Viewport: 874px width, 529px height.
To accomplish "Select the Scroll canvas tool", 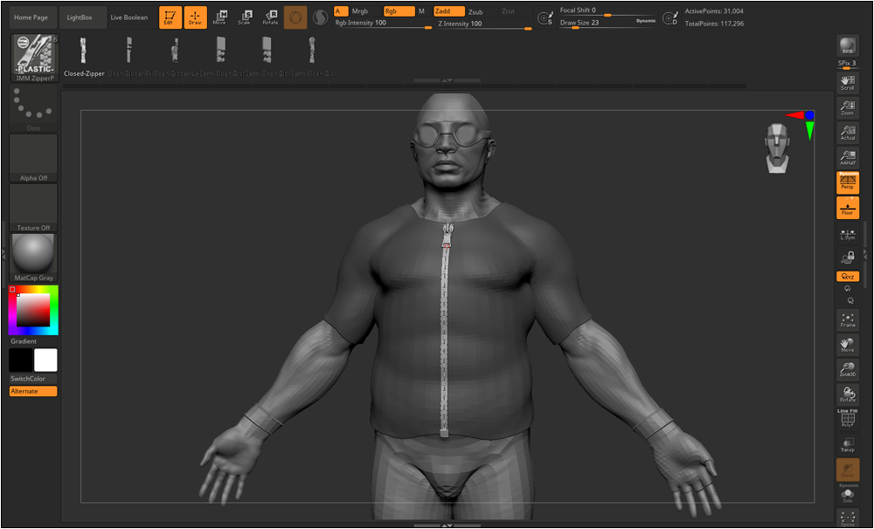I will [x=847, y=82].
